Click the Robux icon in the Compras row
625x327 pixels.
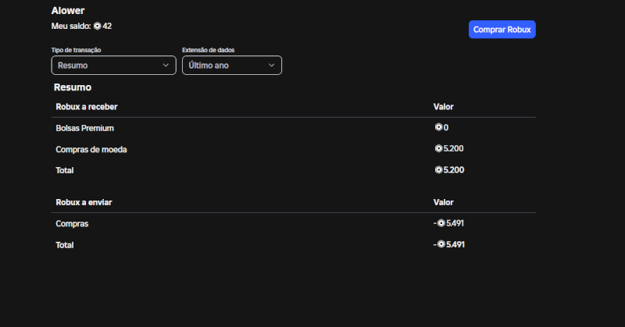441,223
